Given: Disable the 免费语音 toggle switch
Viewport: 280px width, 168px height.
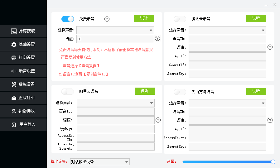Looking at the screenshot, I should pyautogui.click(x=68, y=19).
